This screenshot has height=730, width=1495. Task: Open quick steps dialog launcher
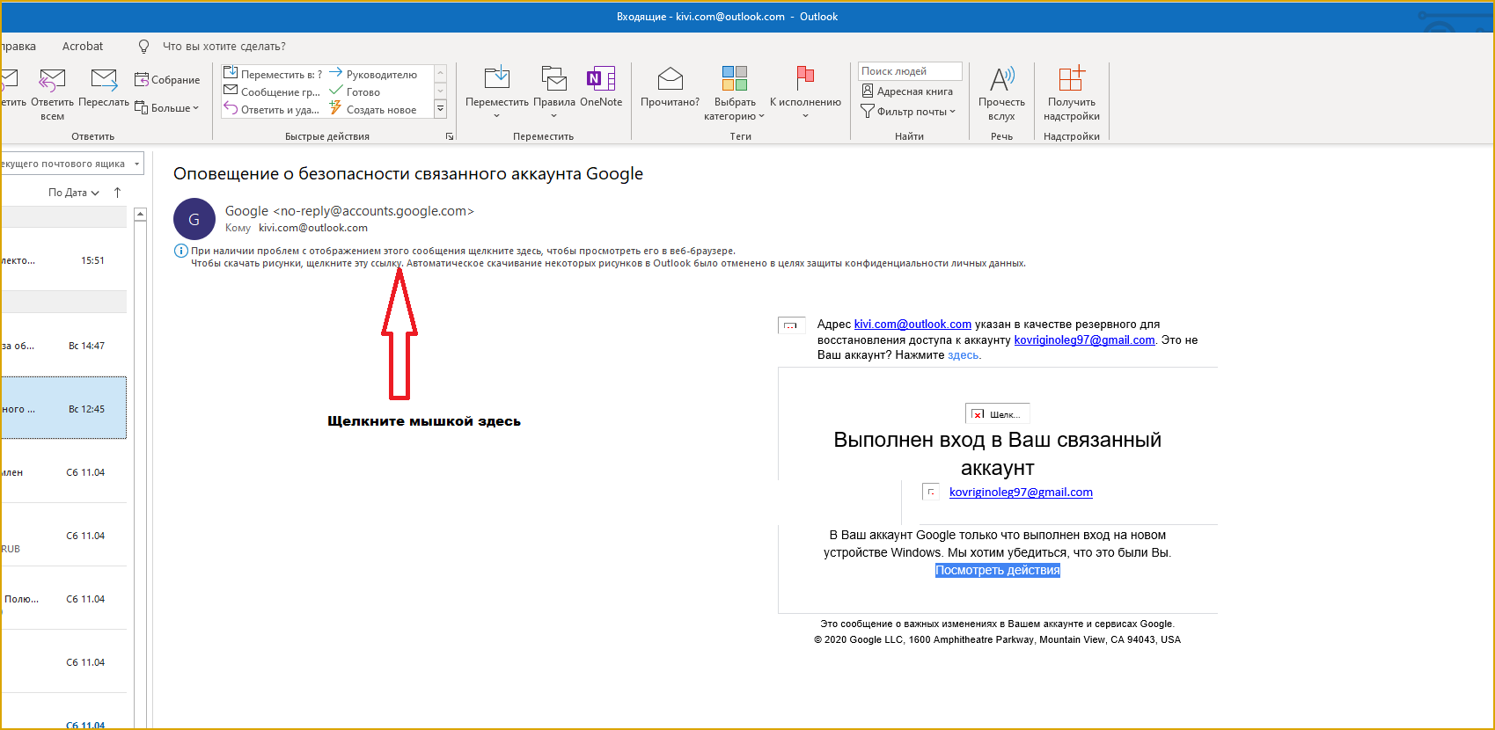pyautogui.click(x=450, y=136)
